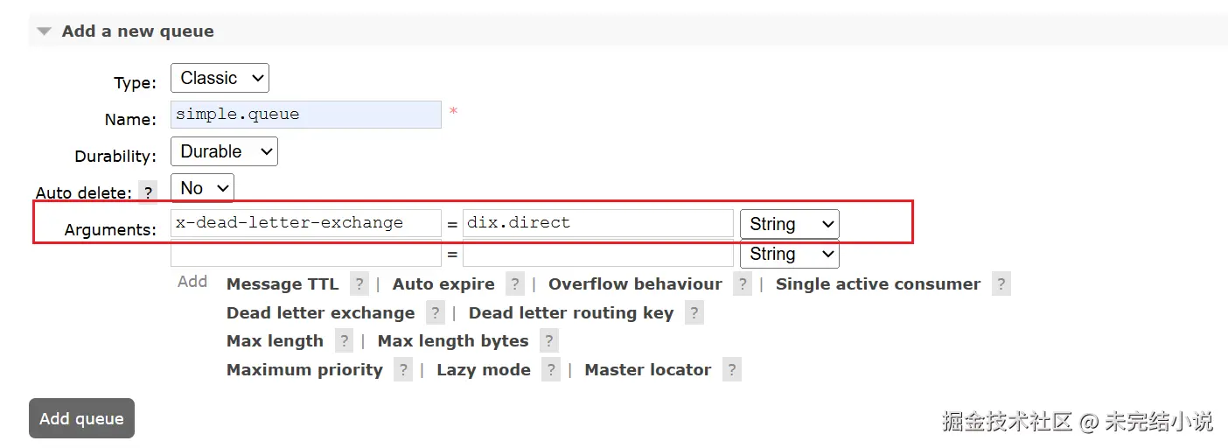The height and width of the screenshot is (448, 1228).
Task: Click the queue Name input field
Action: (x=305, y=115)
